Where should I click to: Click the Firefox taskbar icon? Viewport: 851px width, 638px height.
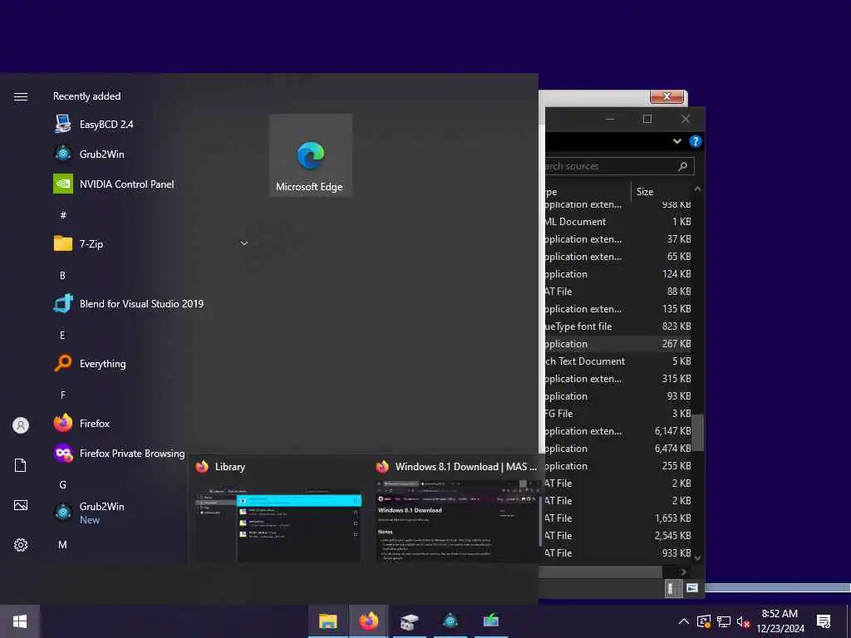[x=368, y=621]
